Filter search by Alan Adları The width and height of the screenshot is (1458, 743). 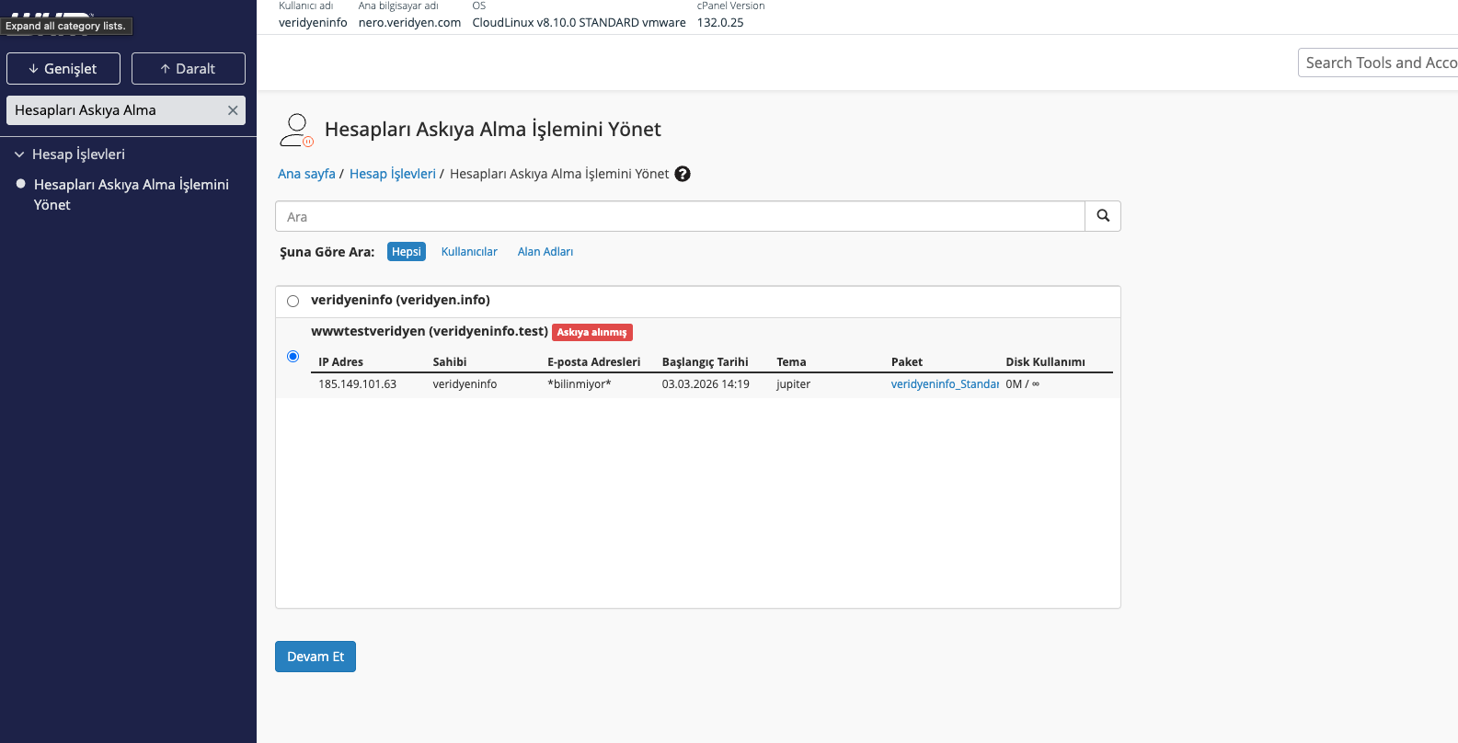click(x=545, y=252)
